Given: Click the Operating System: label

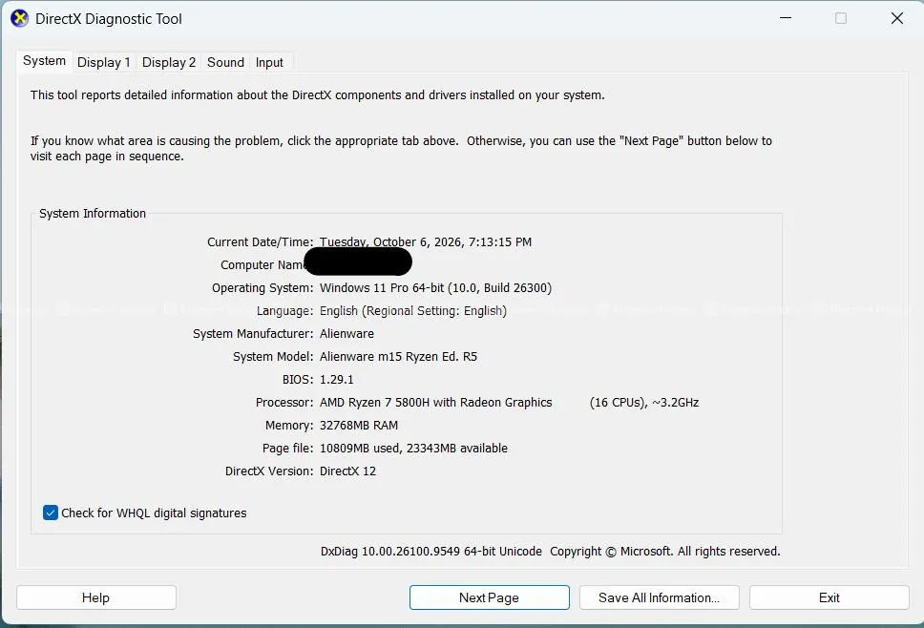Looking at the screenshot, I should click(x=262, y=288).
